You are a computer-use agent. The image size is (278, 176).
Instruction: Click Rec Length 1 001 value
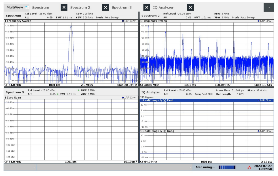[x=230, y=94]
